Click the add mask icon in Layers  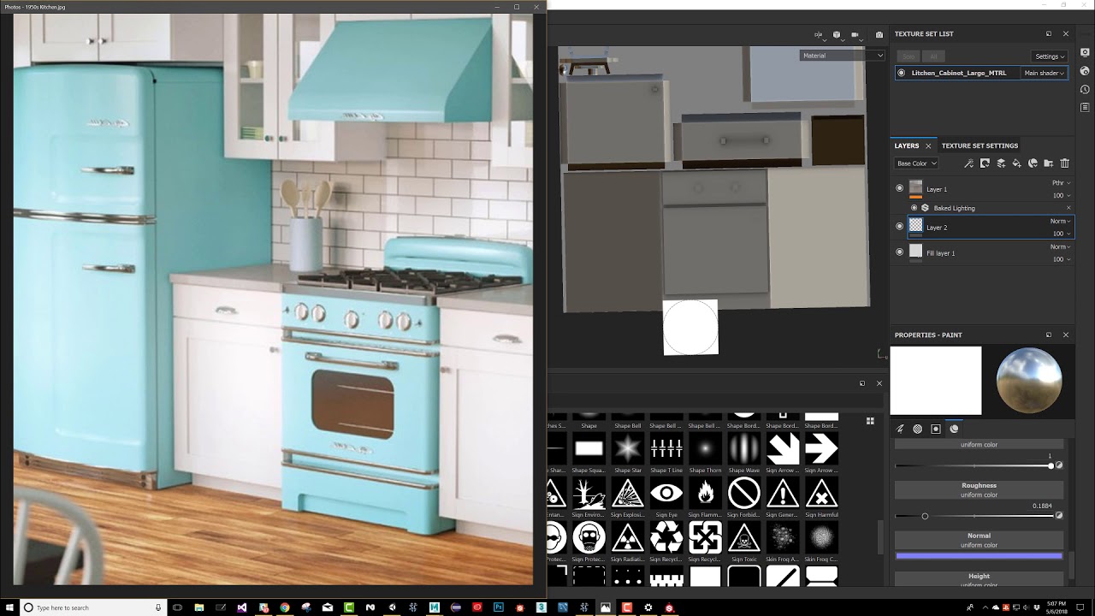985,163
